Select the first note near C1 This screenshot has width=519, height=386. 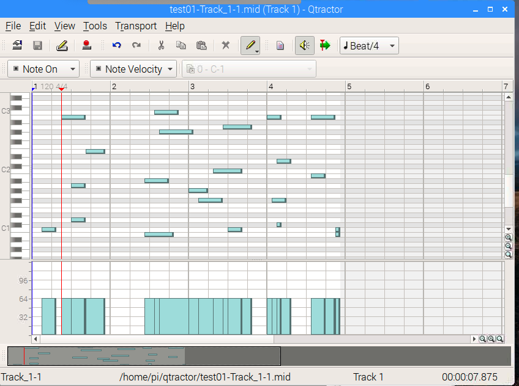pos(49,230)
